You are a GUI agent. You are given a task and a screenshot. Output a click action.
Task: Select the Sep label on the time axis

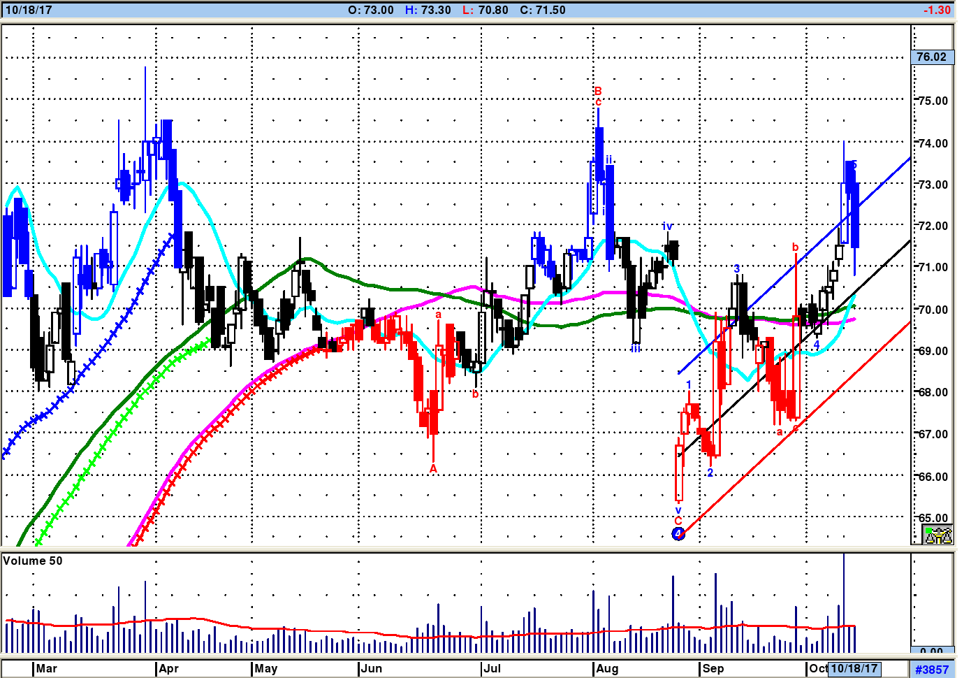point(713,668)
